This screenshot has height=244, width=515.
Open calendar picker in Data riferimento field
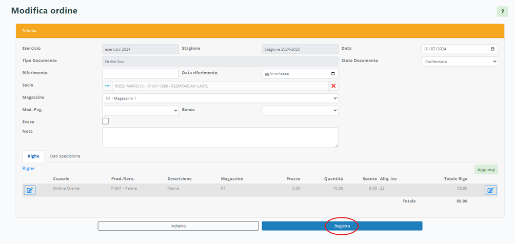333,74
